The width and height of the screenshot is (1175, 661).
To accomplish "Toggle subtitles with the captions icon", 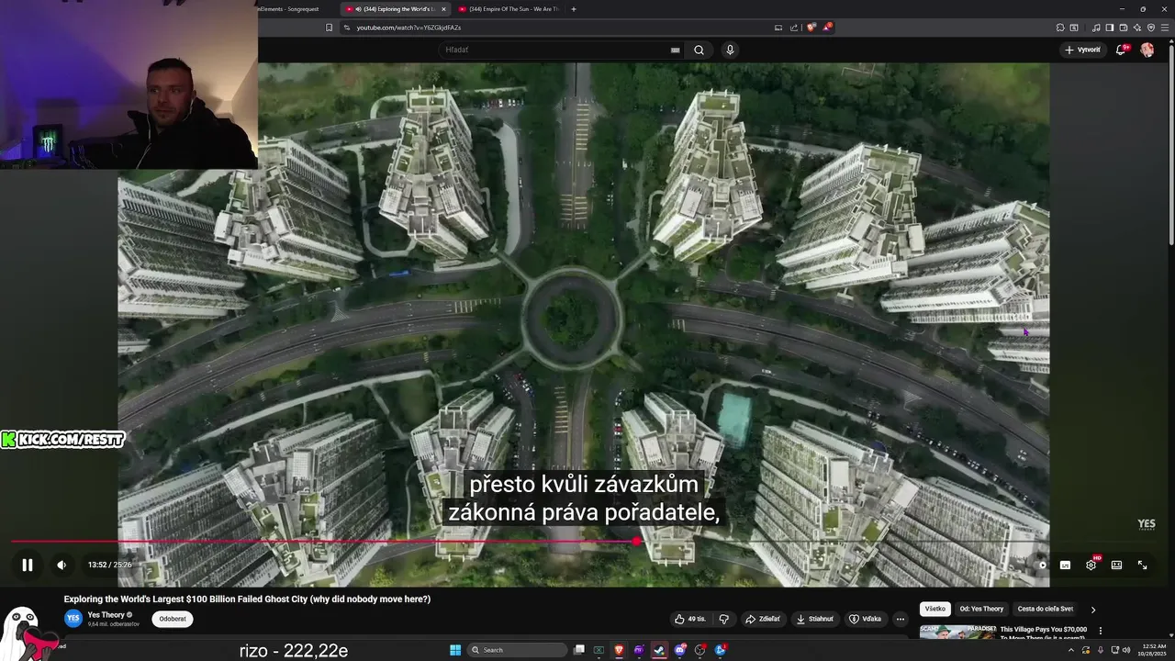I will click(1065, 565).
